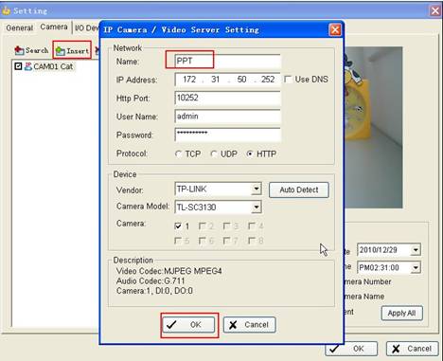Image resolution: width=443 pixels, height=361 pixels.
Task: Toggle the Camera 1 checkbox
Action: point(178,226)
